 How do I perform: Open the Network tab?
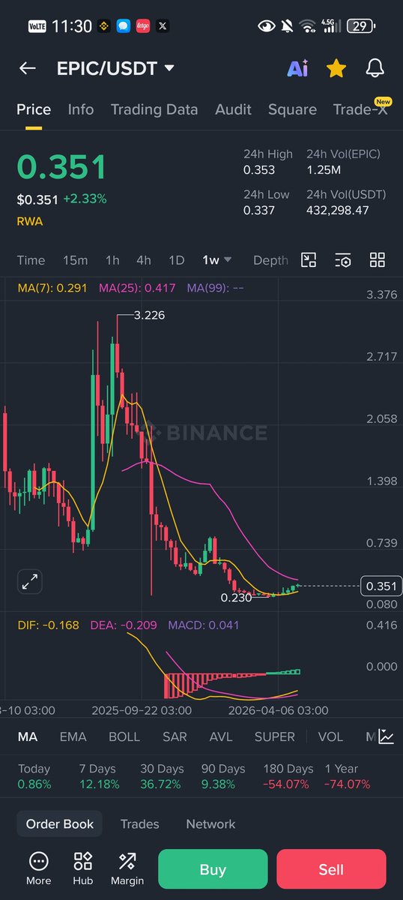point(210,823)
